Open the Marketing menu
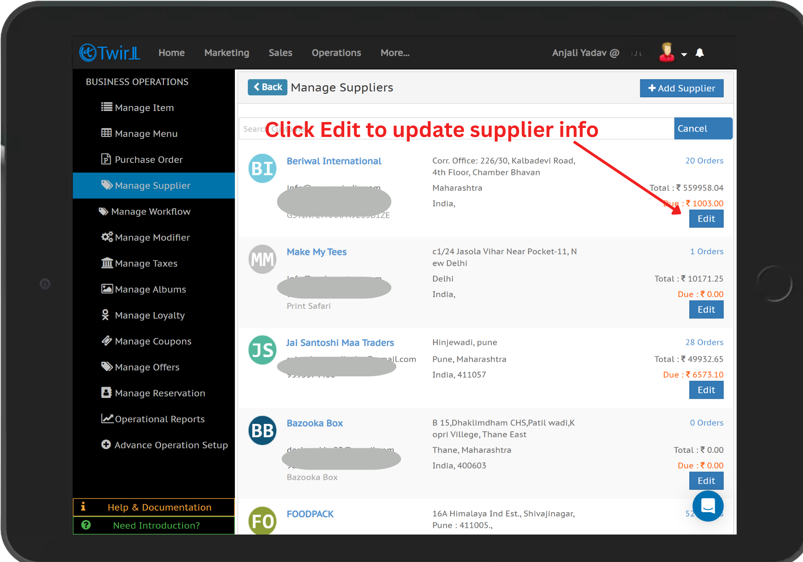The height and width of the screenshot is (562, 803). (x=227, y=53)
